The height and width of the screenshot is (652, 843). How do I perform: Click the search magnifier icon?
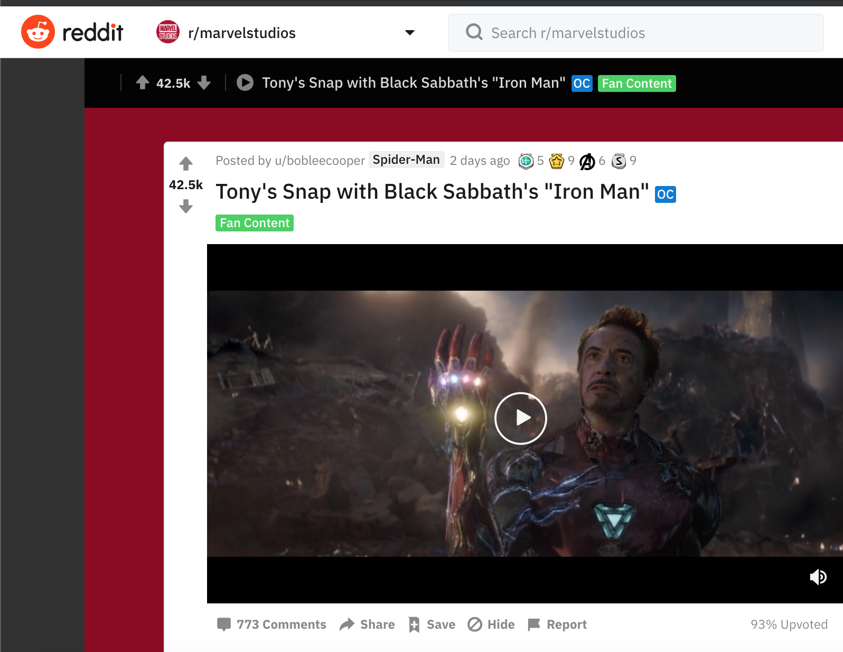click(474, 32)
